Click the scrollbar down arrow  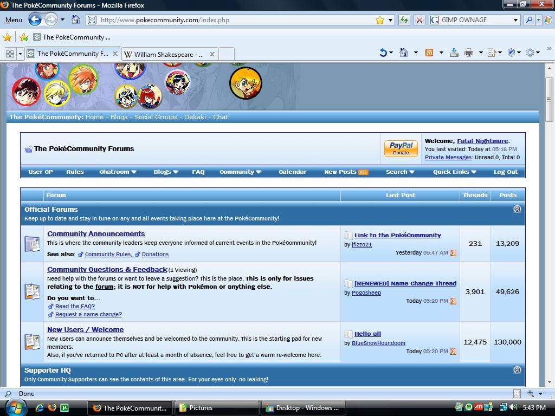[x=549, y=382]
